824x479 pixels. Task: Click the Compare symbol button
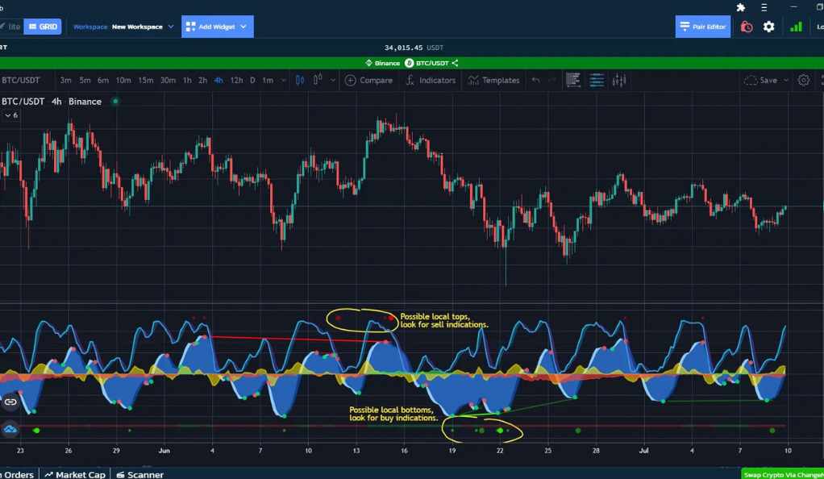point(368,81)
